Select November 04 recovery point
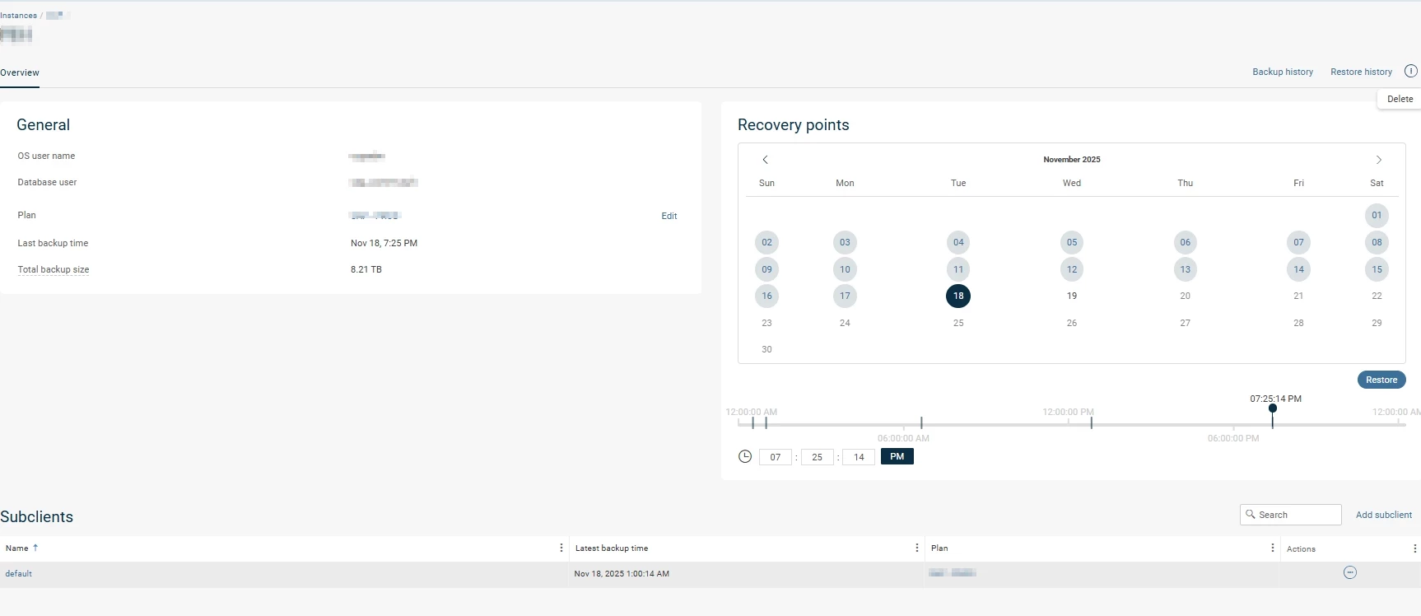 [958, 242]
